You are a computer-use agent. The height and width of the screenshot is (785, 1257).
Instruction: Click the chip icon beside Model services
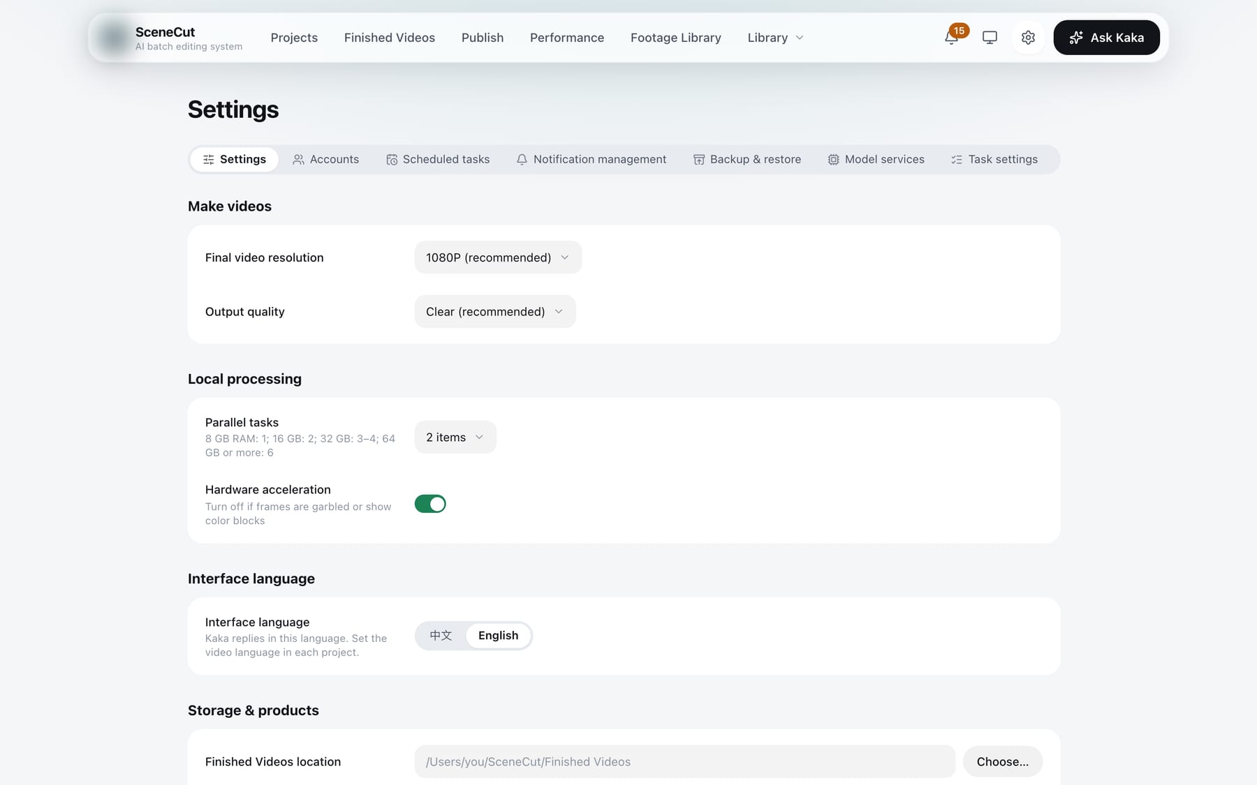[833, 160]
